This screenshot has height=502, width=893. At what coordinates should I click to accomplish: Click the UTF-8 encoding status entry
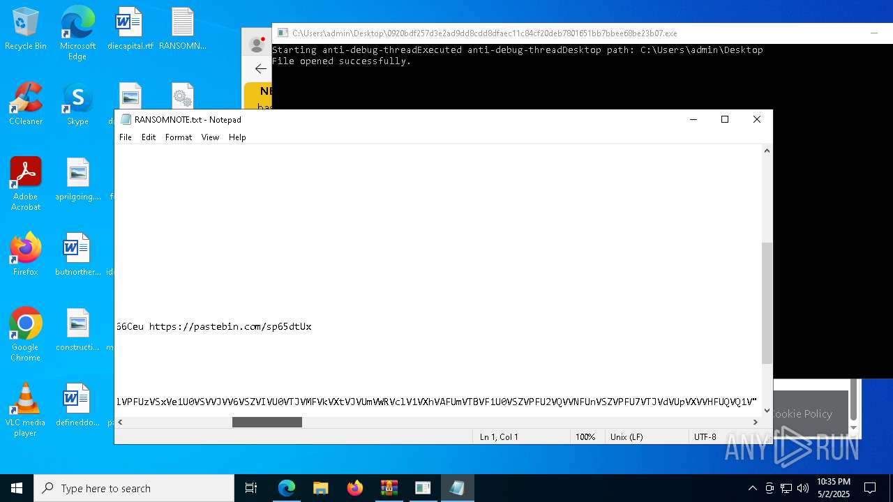[705, 436]
